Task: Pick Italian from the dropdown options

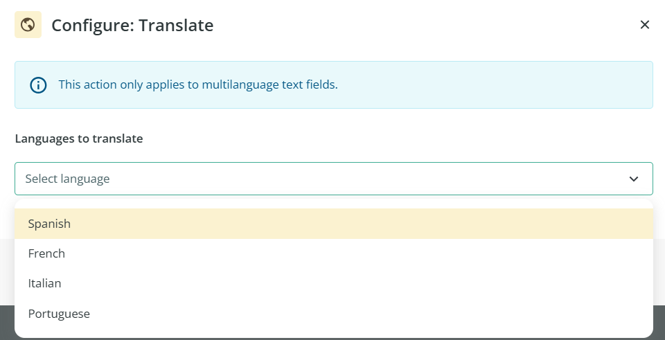Action: pyautogui.click(x=45, y=283)
